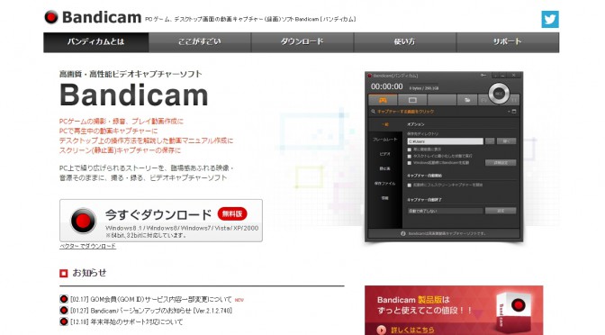The width and height of the screenshot is (605, 335).
Task: Click the key register icon in Bandicam title bar
Action: pyautogui.click(x=483, y=76)
